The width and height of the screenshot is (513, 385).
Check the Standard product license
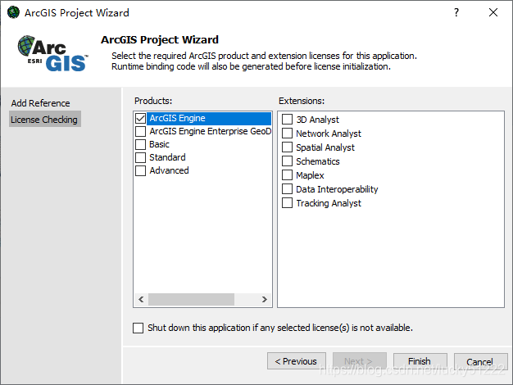(141, 157)
